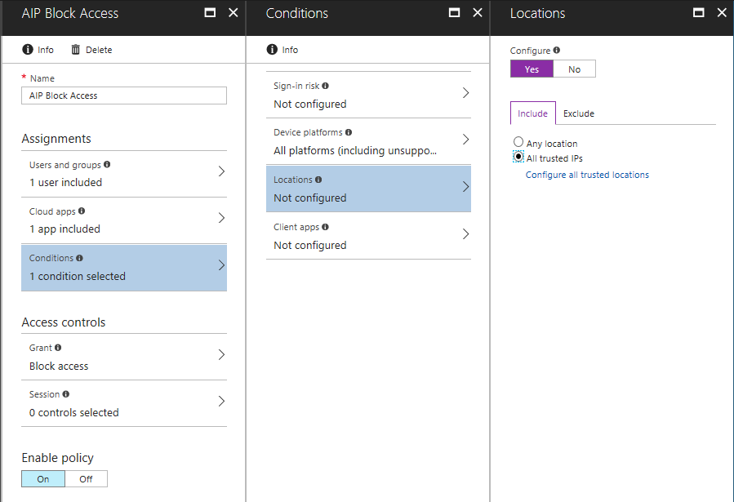The height and width of the screenshot is (502, 734).
Task: Expand Users and groups chevron
Action: [x=222, y=171]
